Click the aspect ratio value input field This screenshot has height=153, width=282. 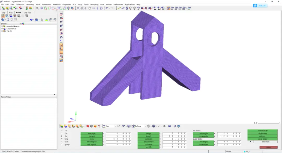tap(118, 136)
